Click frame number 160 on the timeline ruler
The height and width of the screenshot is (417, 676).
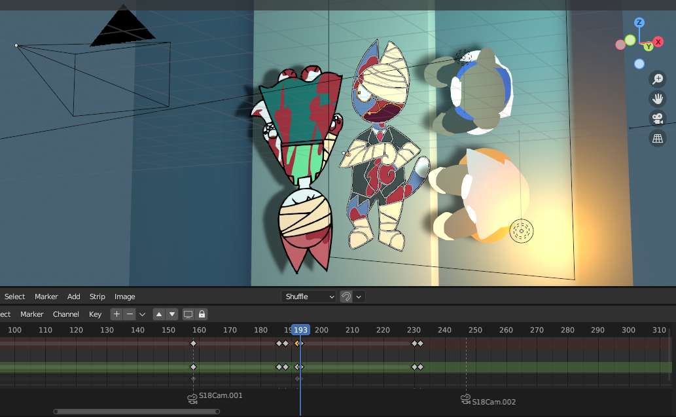pyautogui.click(x=199, y=330)
